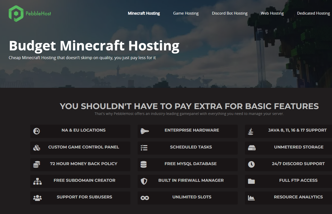Select the Discord Bot Hosting menu item
The image size is (332, 214).
(x=230, y=13)
